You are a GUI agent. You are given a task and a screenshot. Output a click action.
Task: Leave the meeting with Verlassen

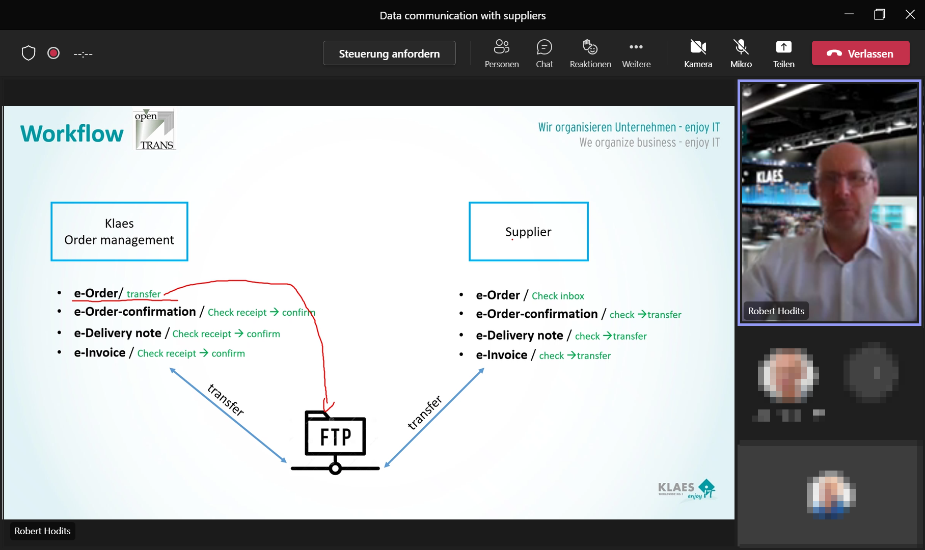pos(860,53)
